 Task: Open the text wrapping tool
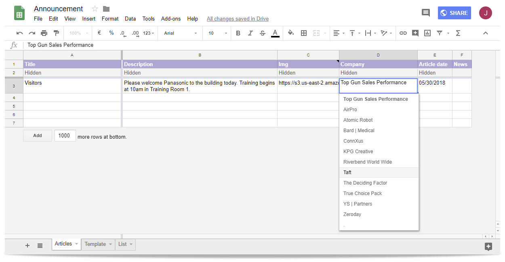point(368,33)
